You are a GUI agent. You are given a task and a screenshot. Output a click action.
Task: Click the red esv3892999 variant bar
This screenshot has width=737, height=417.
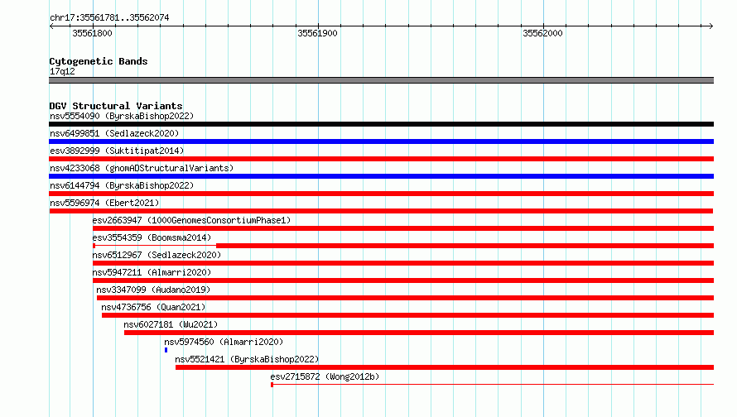381,159
